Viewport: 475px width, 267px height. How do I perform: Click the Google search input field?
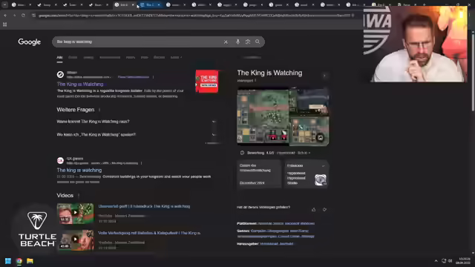click(138, 42)
